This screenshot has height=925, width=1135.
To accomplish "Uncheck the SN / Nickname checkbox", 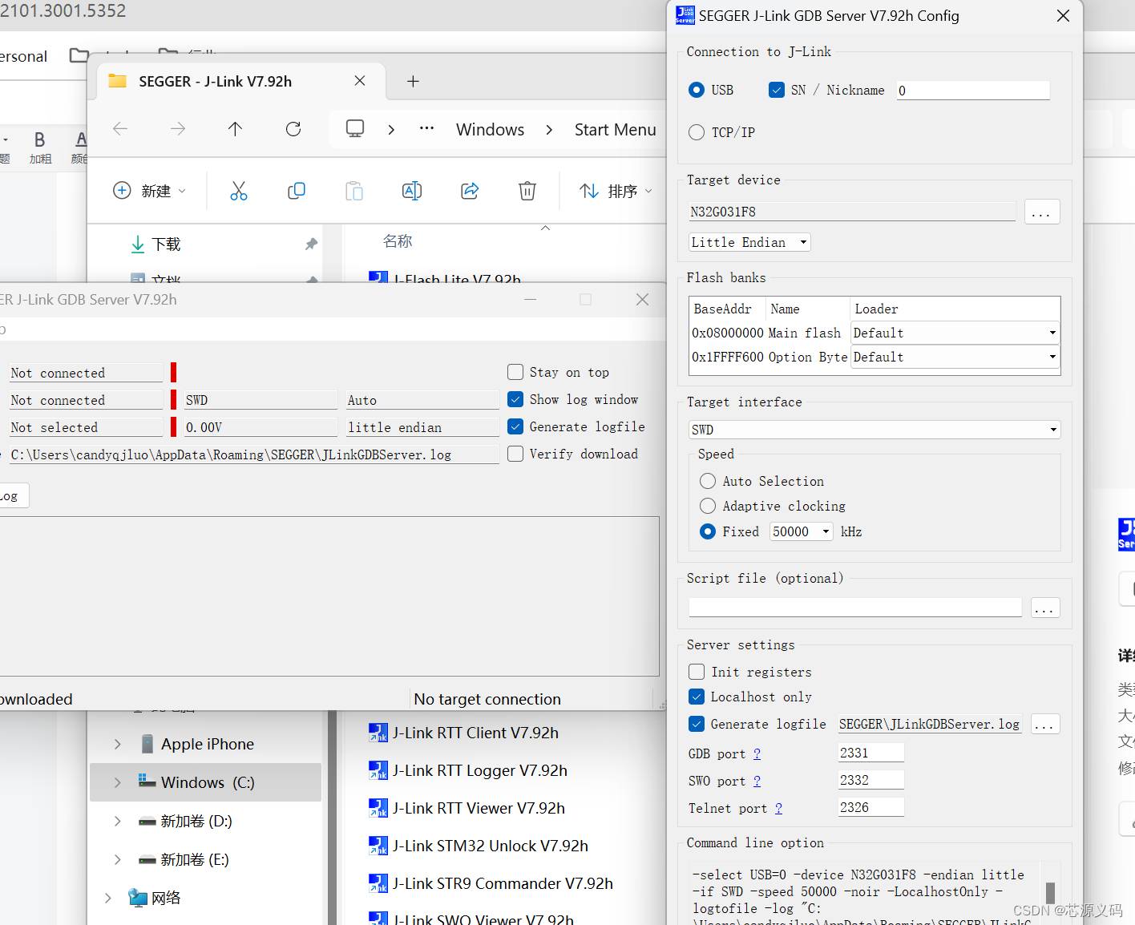I will (x=776, y=90).
